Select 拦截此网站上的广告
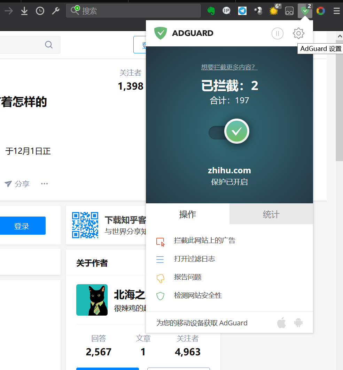 204,241
